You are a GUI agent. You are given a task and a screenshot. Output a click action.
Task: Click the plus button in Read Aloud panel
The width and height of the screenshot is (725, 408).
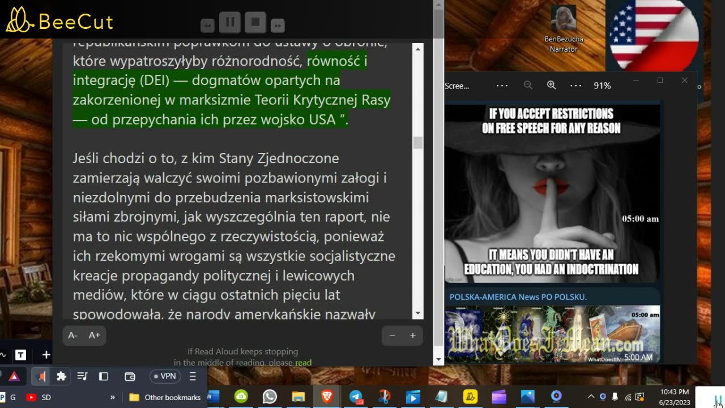tap(412, 335)
